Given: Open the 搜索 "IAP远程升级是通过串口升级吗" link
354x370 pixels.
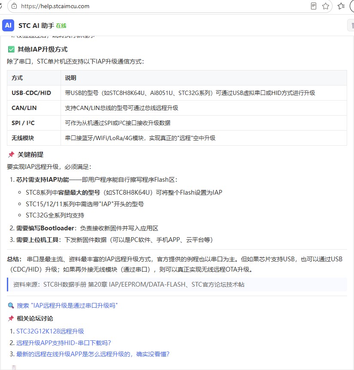Looking at the screenshot, I should pyautogui.click(x=67, y=306).
